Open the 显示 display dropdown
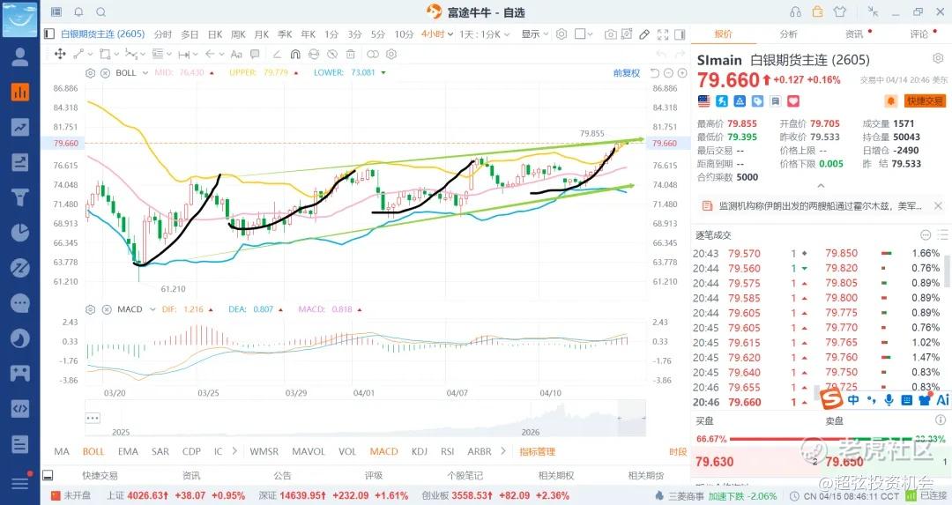The width and height of the screenshot is (952, 505). pos(533,34)
